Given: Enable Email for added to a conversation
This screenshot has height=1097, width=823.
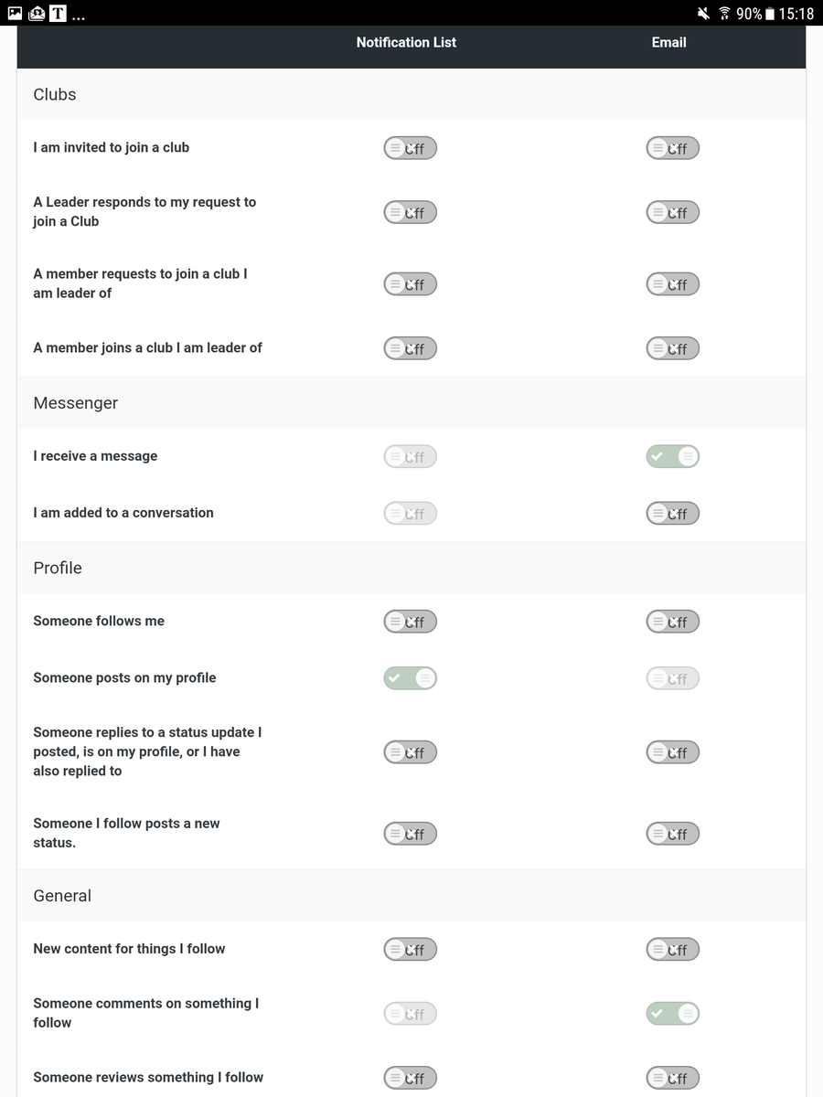Looking at the screenshot, I should (x=672, y=514).
